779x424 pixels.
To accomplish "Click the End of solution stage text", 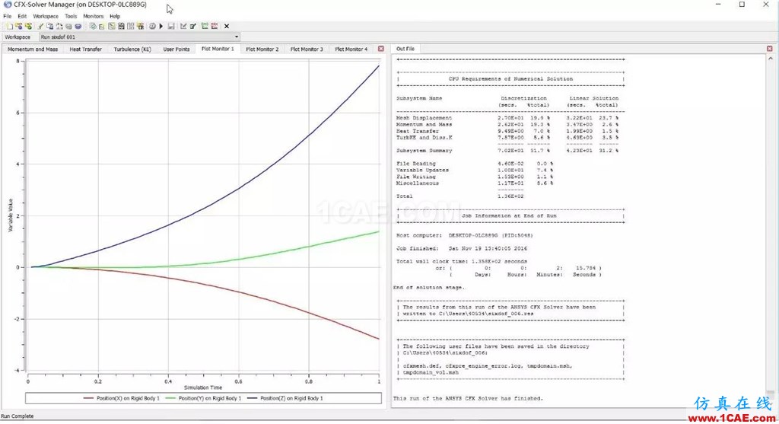I will (x=429, y=287).
